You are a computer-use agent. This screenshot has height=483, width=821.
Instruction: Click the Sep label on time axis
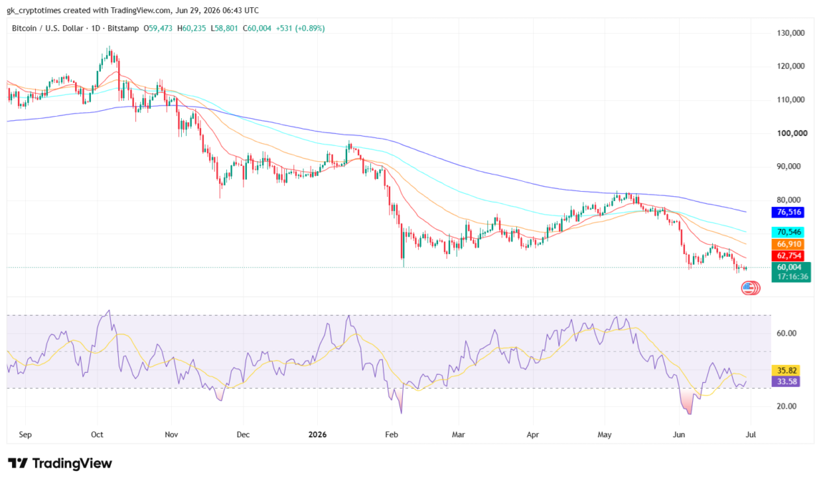25,435
